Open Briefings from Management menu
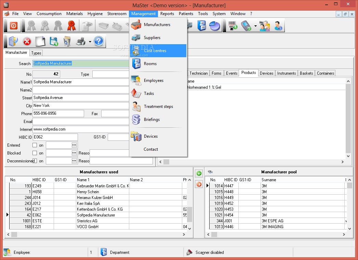This screenshot has width=358, height=260. 158,120
